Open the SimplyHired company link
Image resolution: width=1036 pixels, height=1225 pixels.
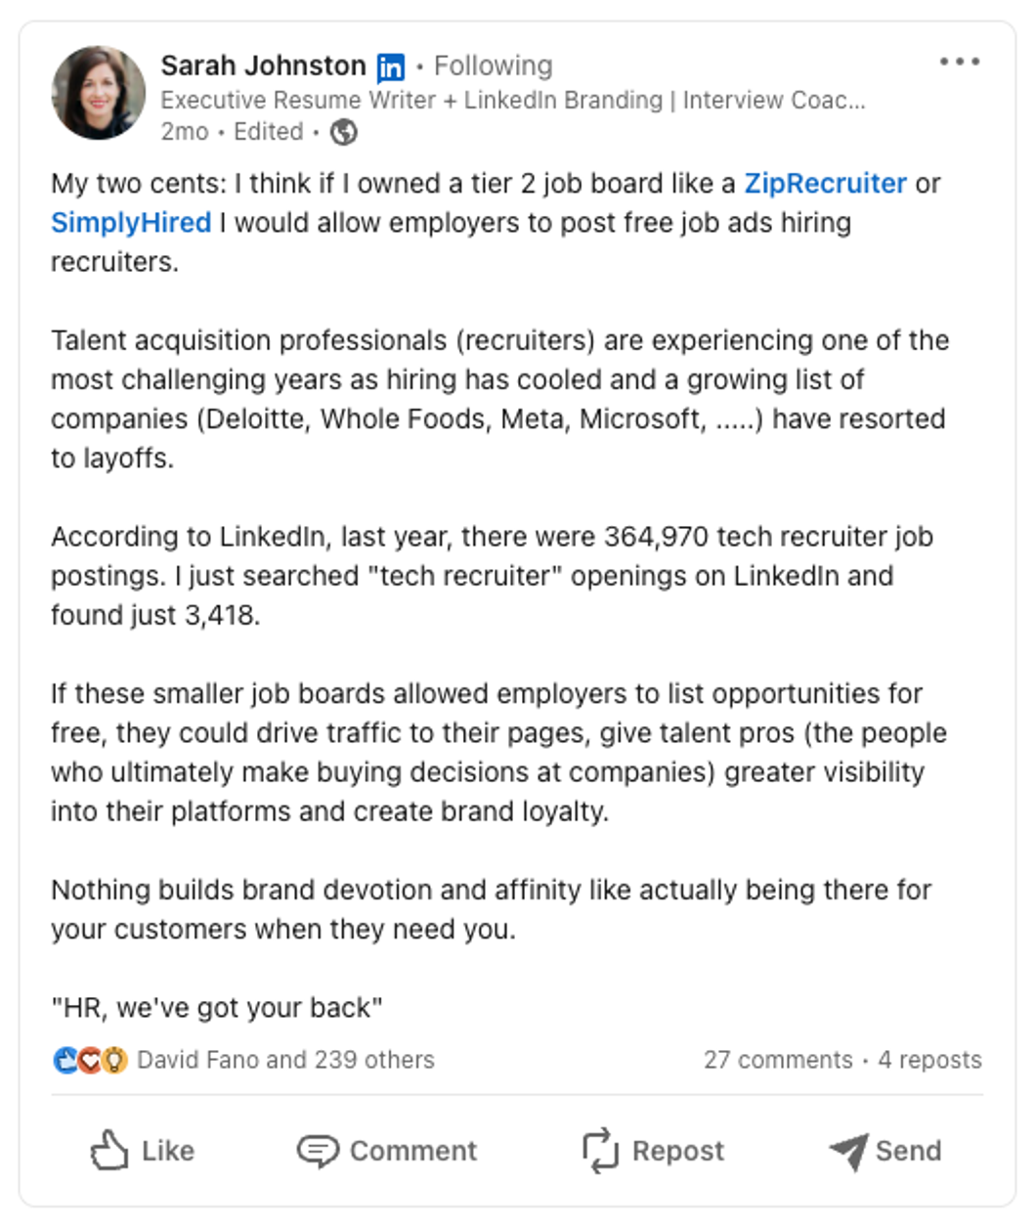pyautogui.click(x=131, y=222)
